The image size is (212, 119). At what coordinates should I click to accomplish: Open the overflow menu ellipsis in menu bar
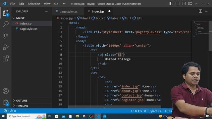pyautogui.click(x=65, y=4)
